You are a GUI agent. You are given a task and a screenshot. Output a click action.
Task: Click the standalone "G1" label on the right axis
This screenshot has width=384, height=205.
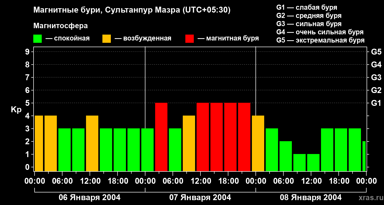coord(376,103)
